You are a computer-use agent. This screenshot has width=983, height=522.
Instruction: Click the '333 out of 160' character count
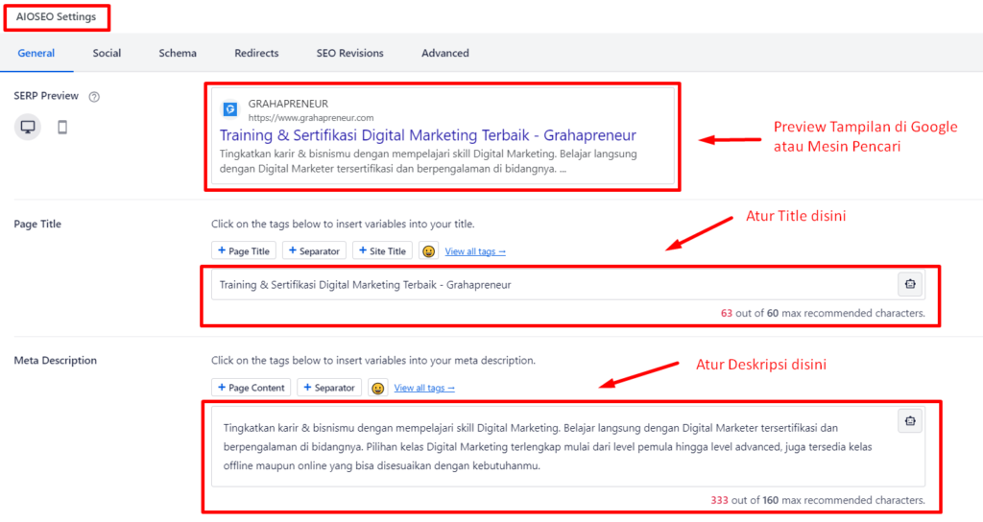(818, 500)
